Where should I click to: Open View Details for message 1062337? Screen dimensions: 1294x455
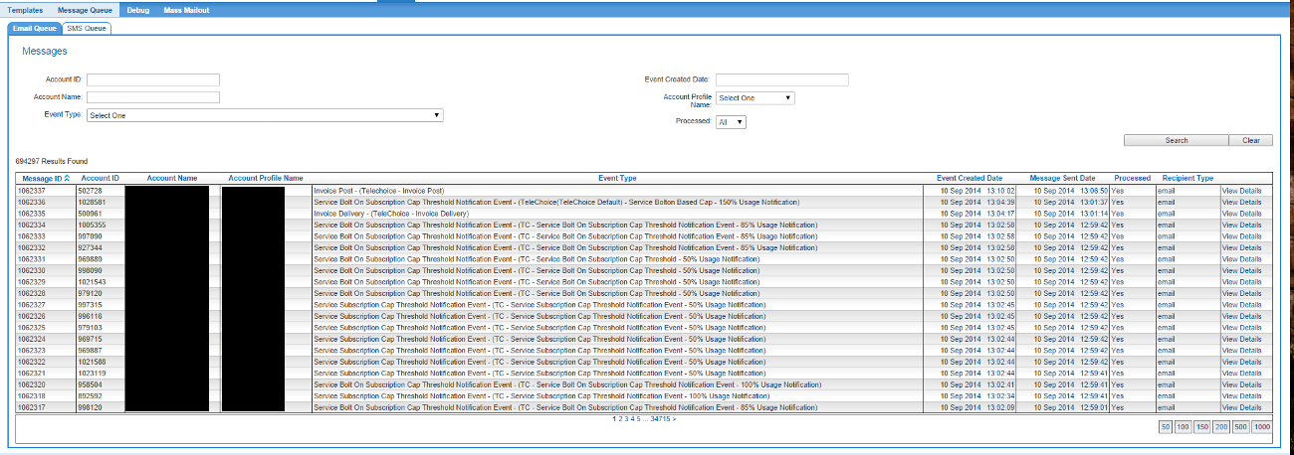pyautogui.click(x=1241, y=190)
